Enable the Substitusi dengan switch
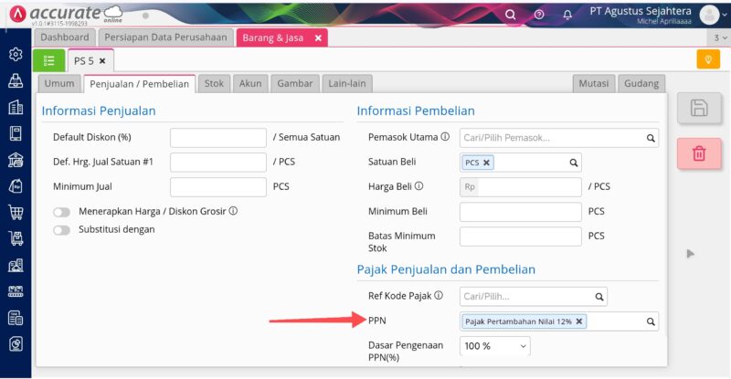The width and height of the screenshot is (731, 379). (62, 230)
